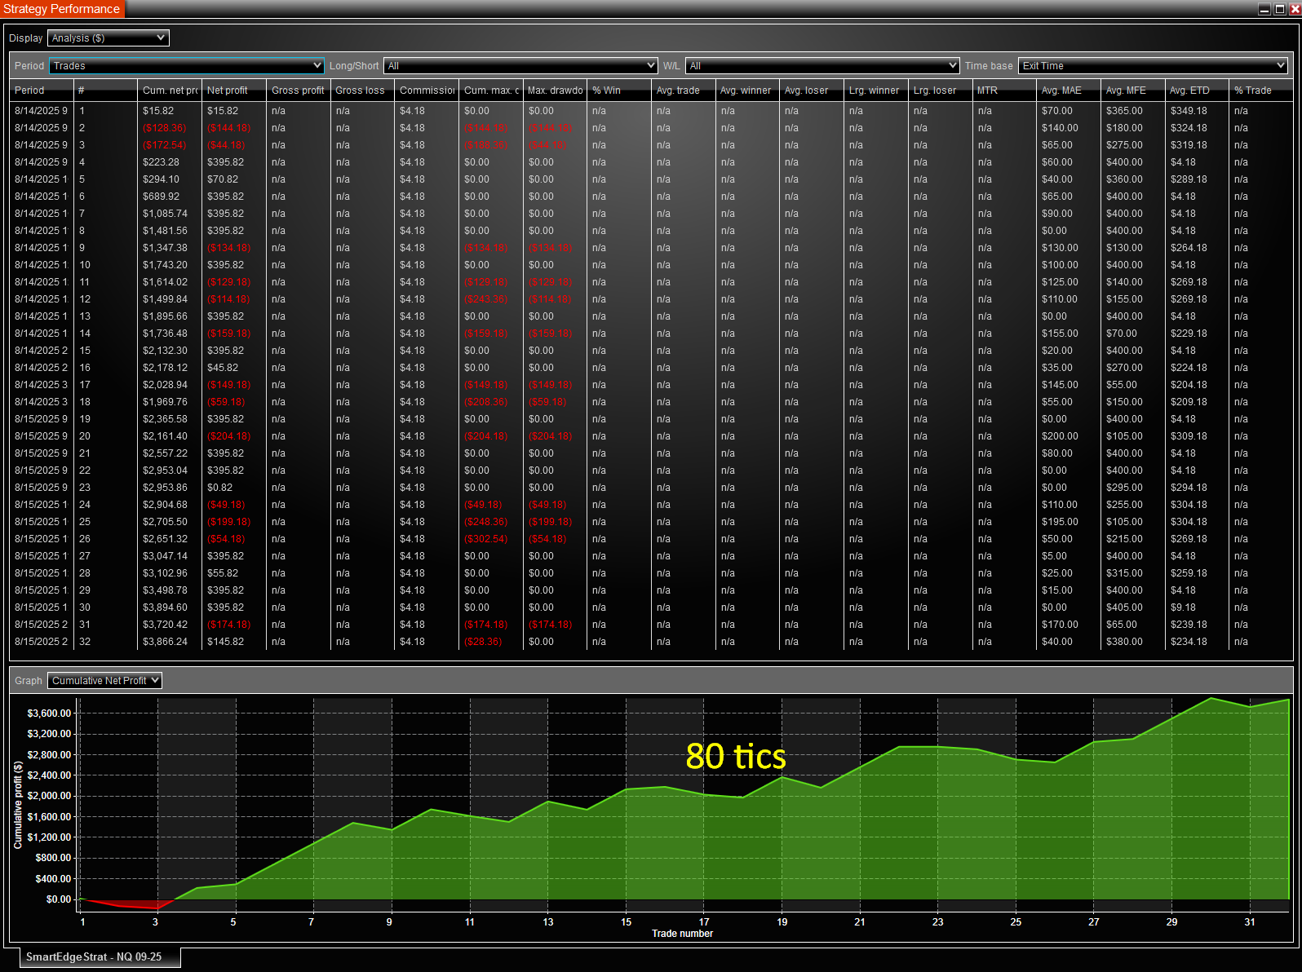Expand the Period Trades dropdown
Image resolution: width=1302 pixels, height=972 pixels.
186,66
